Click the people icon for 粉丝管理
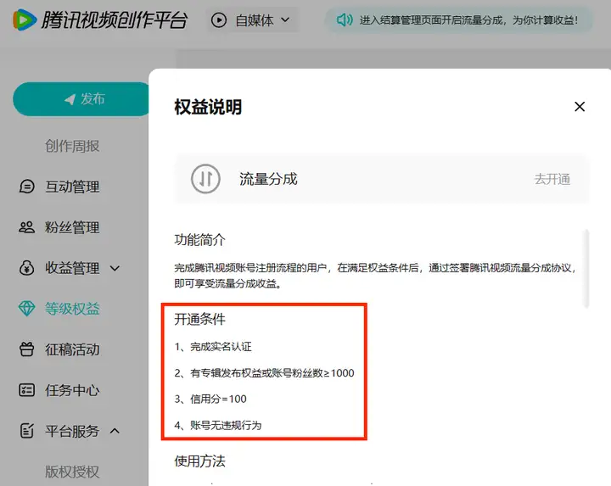611x486 pixels. pyautogui.click(x=27, y=227)
